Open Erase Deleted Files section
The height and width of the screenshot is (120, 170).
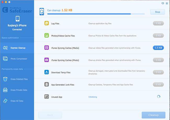click(17, 79)
